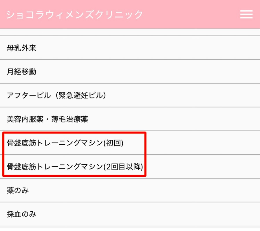Click the clinic name in the pink header
The height and width of the screenshot is (231, 260).
75,14
